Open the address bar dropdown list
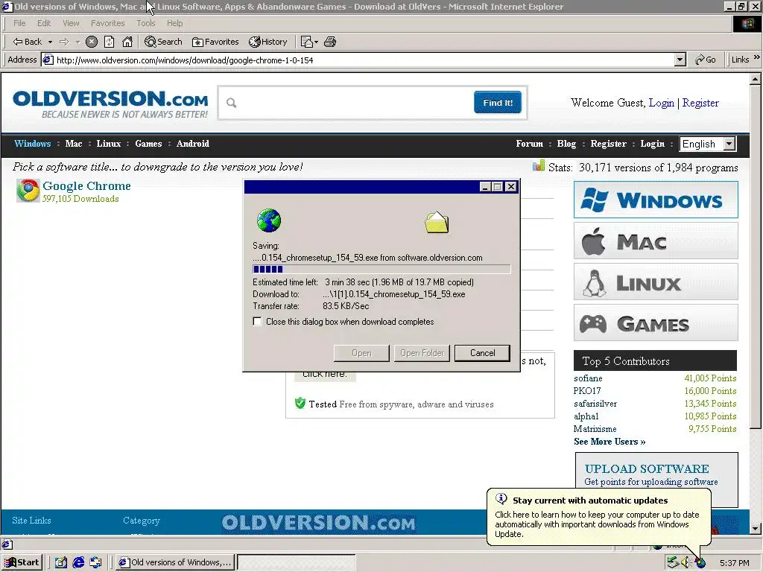Image resolution: width=763 pixels, height=572 pixels. 680,60
